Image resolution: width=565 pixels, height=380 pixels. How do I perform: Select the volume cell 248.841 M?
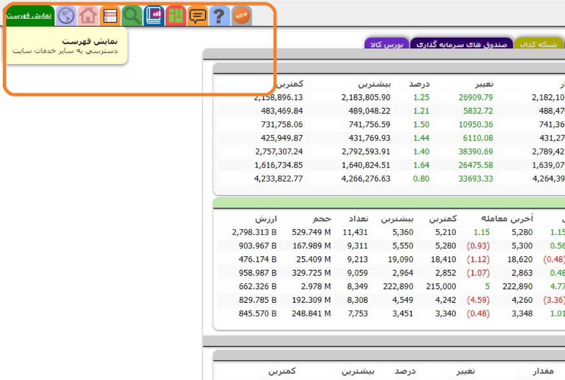(x=311, y=314)
